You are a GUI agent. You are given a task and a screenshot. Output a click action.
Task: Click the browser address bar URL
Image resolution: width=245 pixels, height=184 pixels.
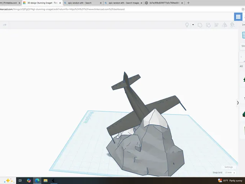[62, 9]
